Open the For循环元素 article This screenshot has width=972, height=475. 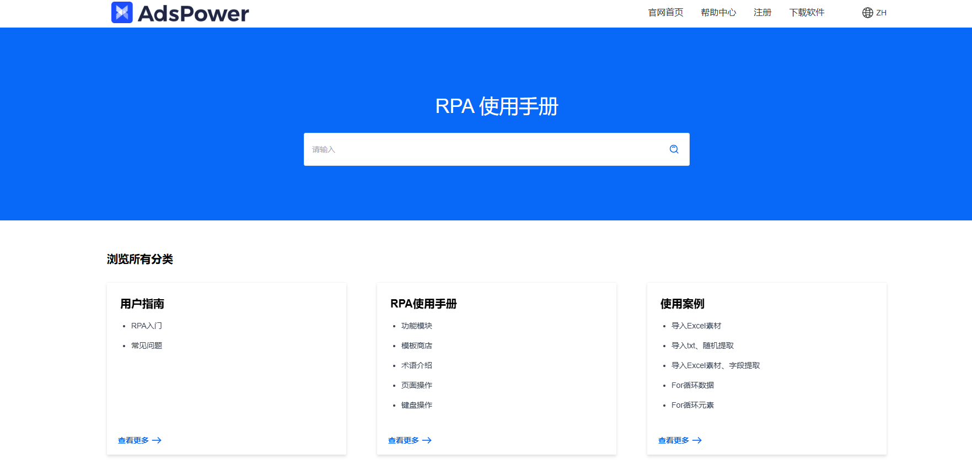point(692,405)
